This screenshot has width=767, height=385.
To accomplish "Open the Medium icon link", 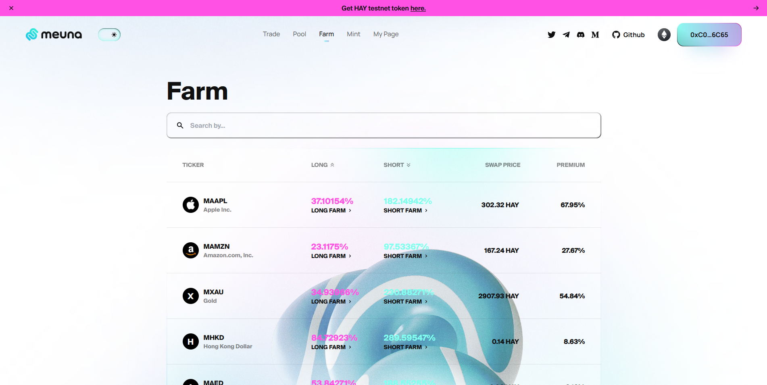I will click(x=595, y=35).
